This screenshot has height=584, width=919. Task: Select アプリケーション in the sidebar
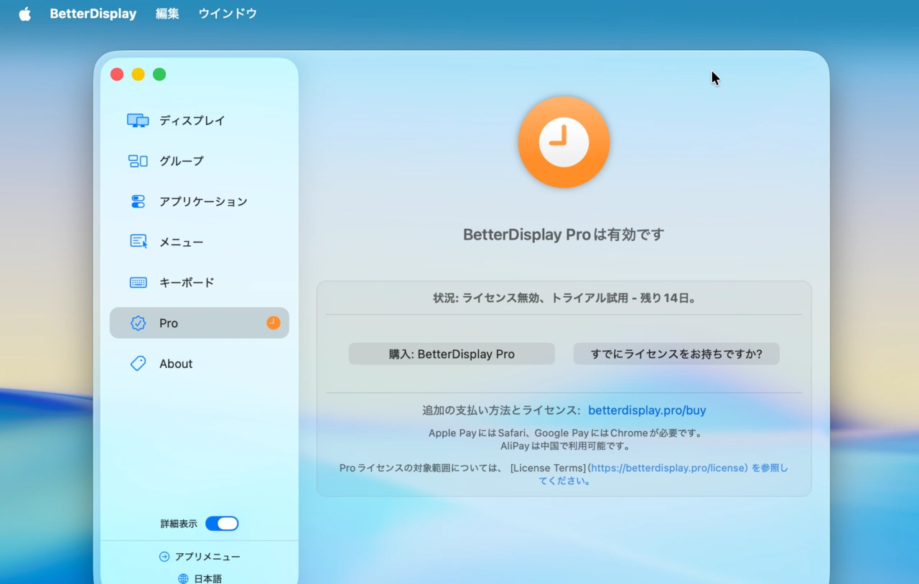pyautogui.click(x=200, y=202)
